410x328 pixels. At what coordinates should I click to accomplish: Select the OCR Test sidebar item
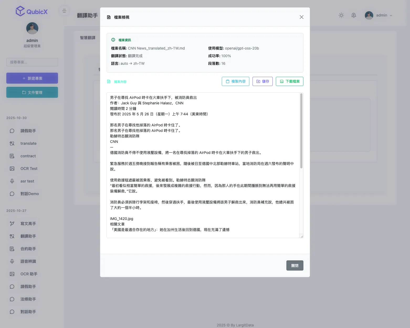pos(29,169)
